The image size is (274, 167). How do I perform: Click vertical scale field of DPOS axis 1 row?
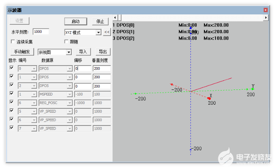[x=102, y=77]
